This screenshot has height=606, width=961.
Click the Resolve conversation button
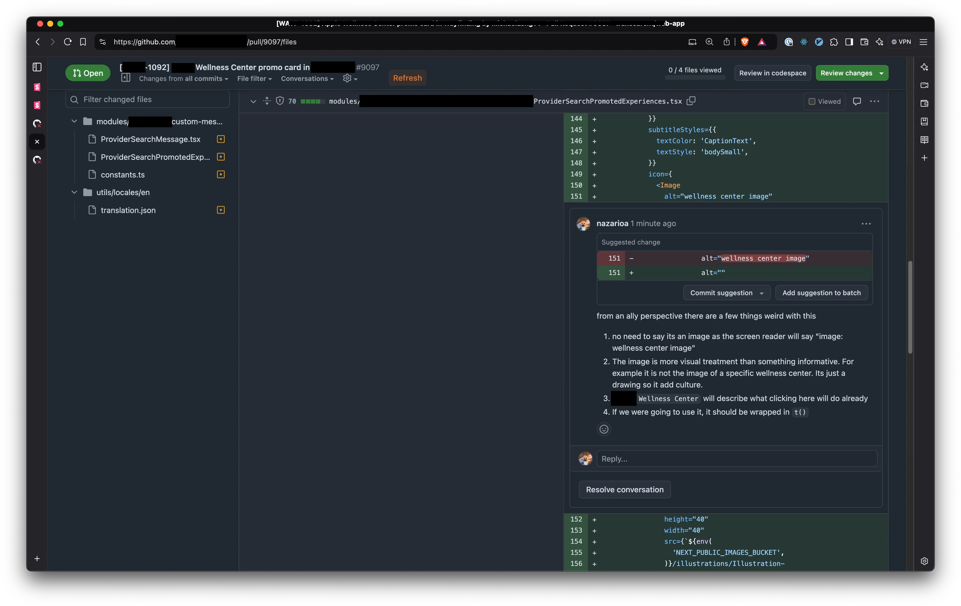click(624, 490)
